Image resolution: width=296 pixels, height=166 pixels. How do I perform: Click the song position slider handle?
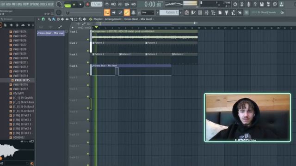[x=68, y=12]
